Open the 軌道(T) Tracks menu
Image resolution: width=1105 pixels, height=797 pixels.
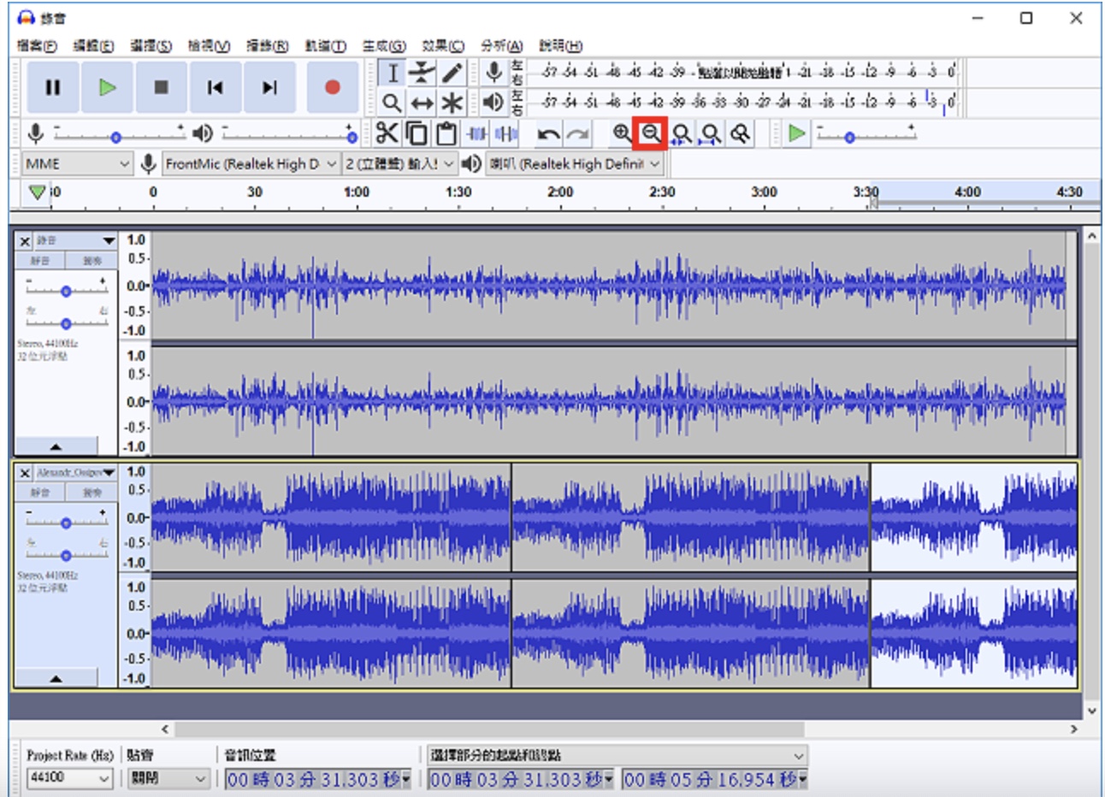point(325,45)
